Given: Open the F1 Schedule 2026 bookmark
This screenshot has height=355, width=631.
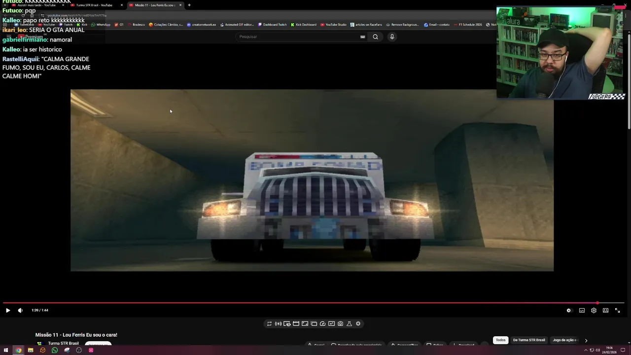Looking at the screenshot, I should tap(468, 25).
